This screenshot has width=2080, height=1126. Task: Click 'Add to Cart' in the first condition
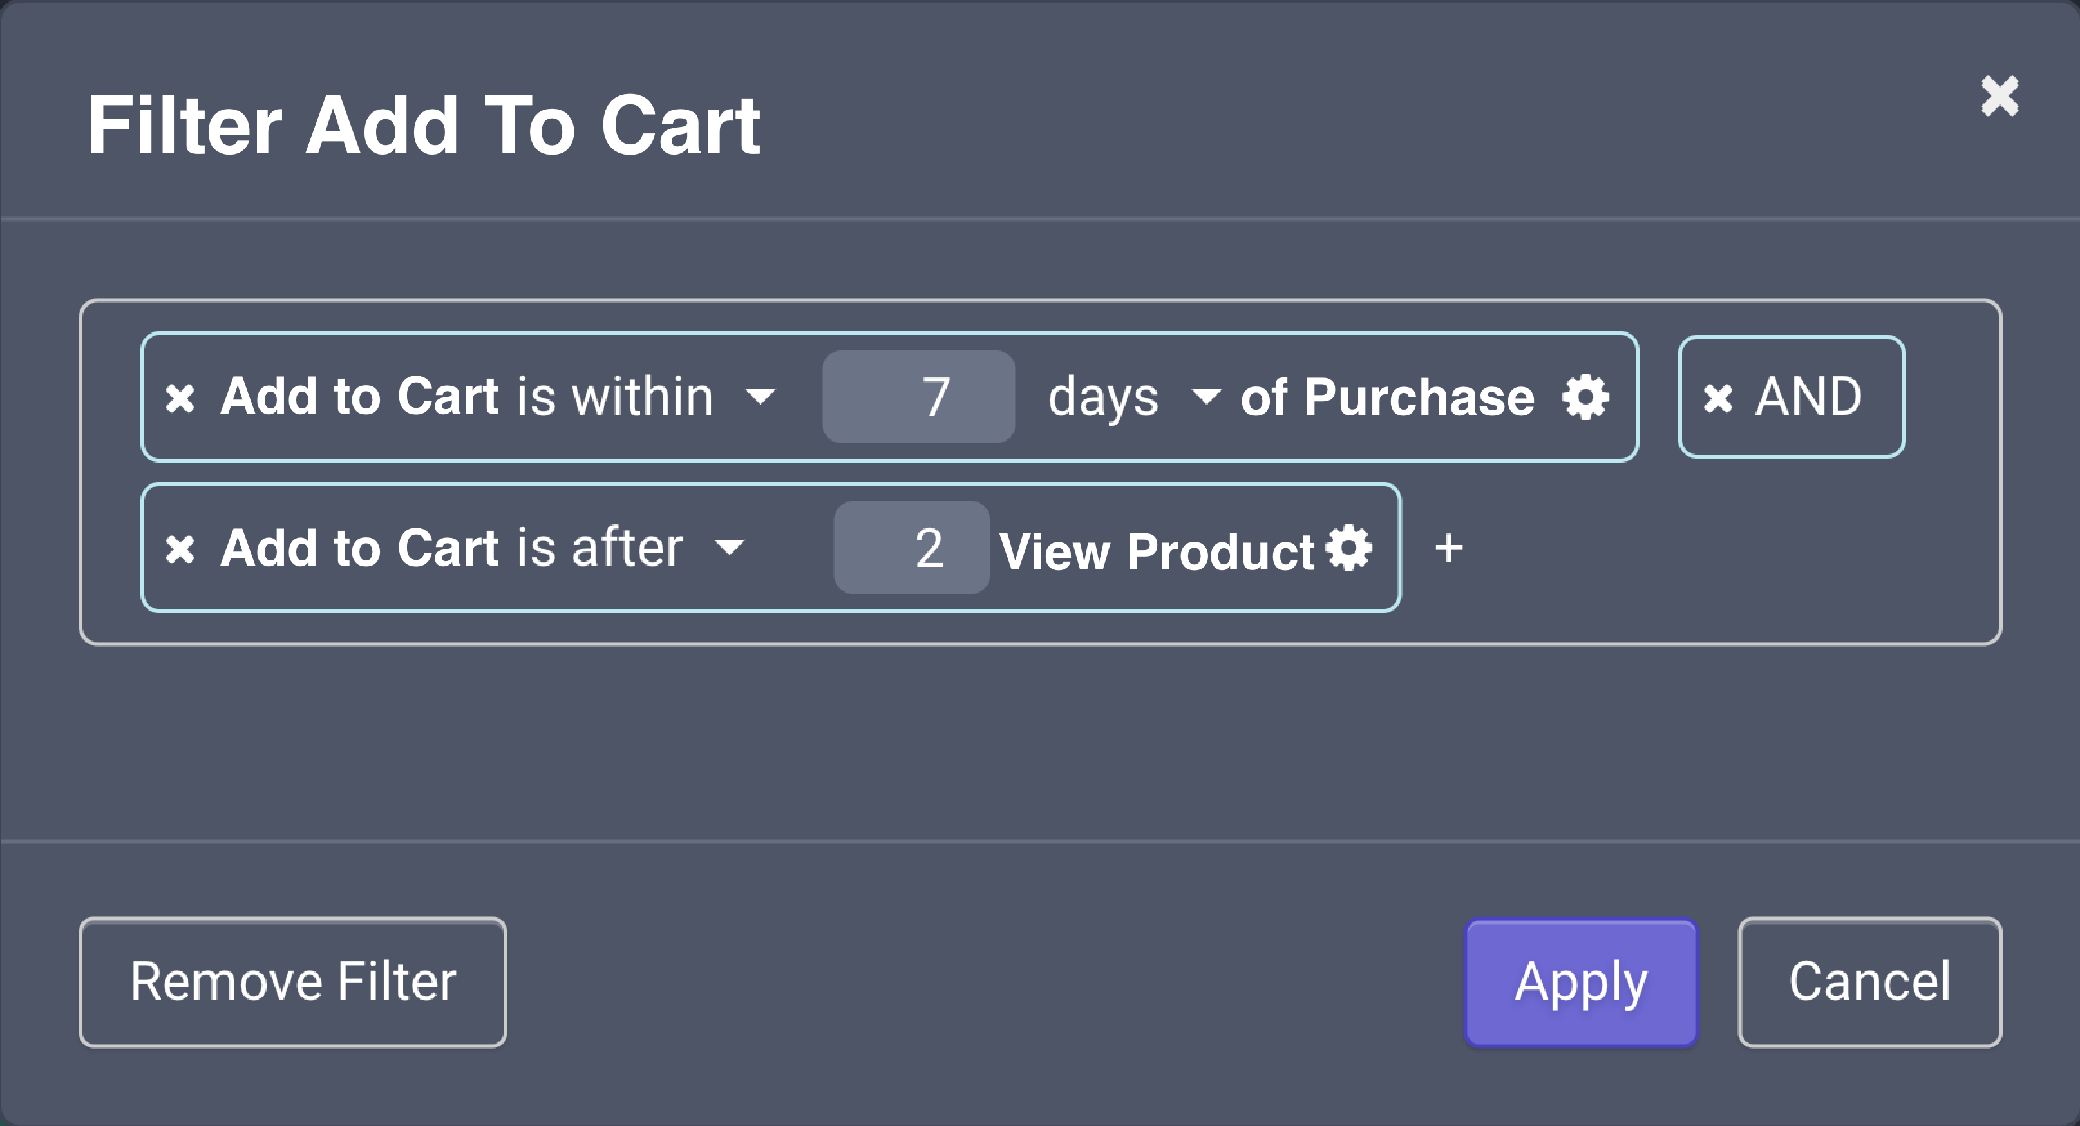coord(360,397)
